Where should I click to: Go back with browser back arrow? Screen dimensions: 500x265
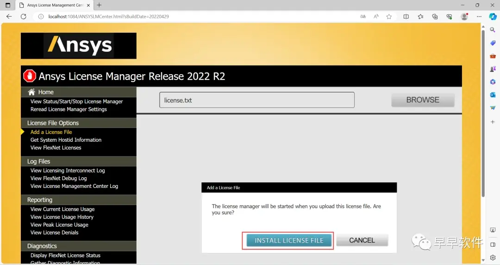tap(9, 17)
